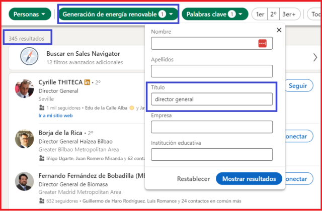Close the keywords filter popup
The width and height of the screenshot is (322, 211).
pos(279,30)
